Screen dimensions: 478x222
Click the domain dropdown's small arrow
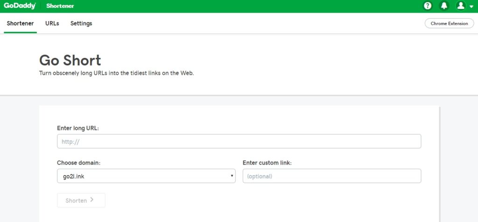coord(232,176)
